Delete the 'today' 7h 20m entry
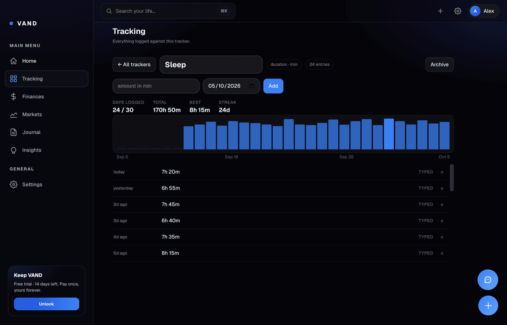Image resolution: width=507 pixels, height=325 pixels. pos(442,172)
